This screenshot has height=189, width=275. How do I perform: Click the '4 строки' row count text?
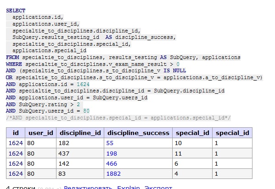[21, 188]
